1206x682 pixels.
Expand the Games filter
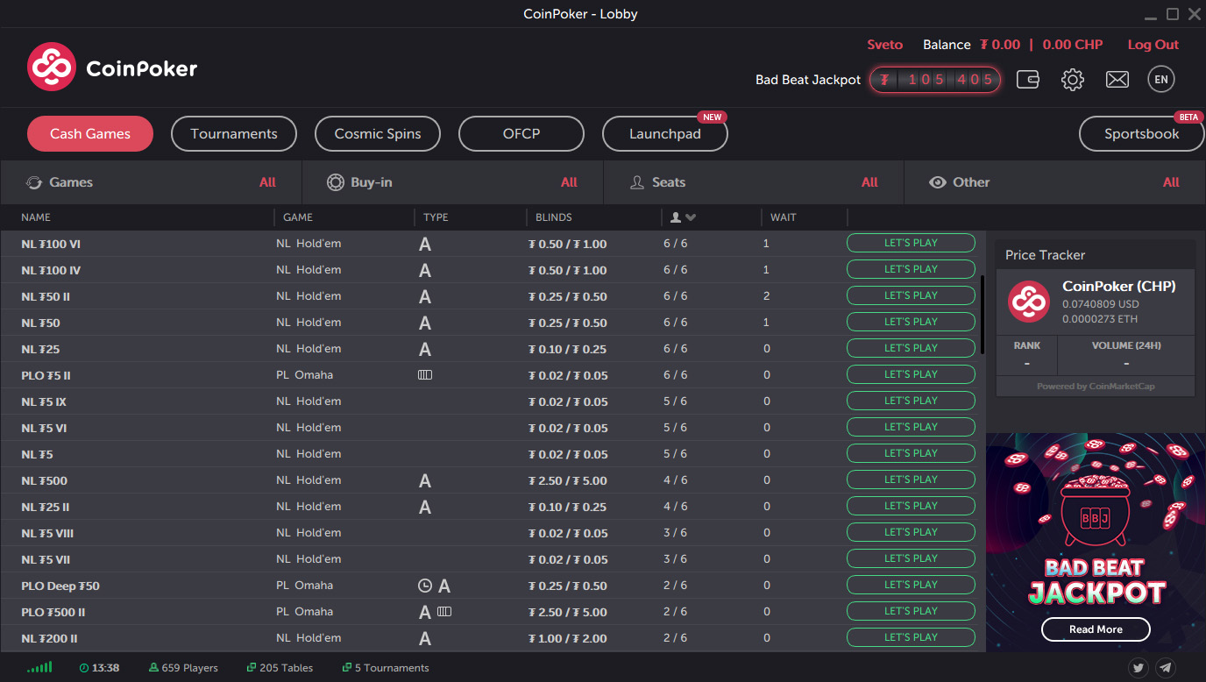click(x=151, y=182)
